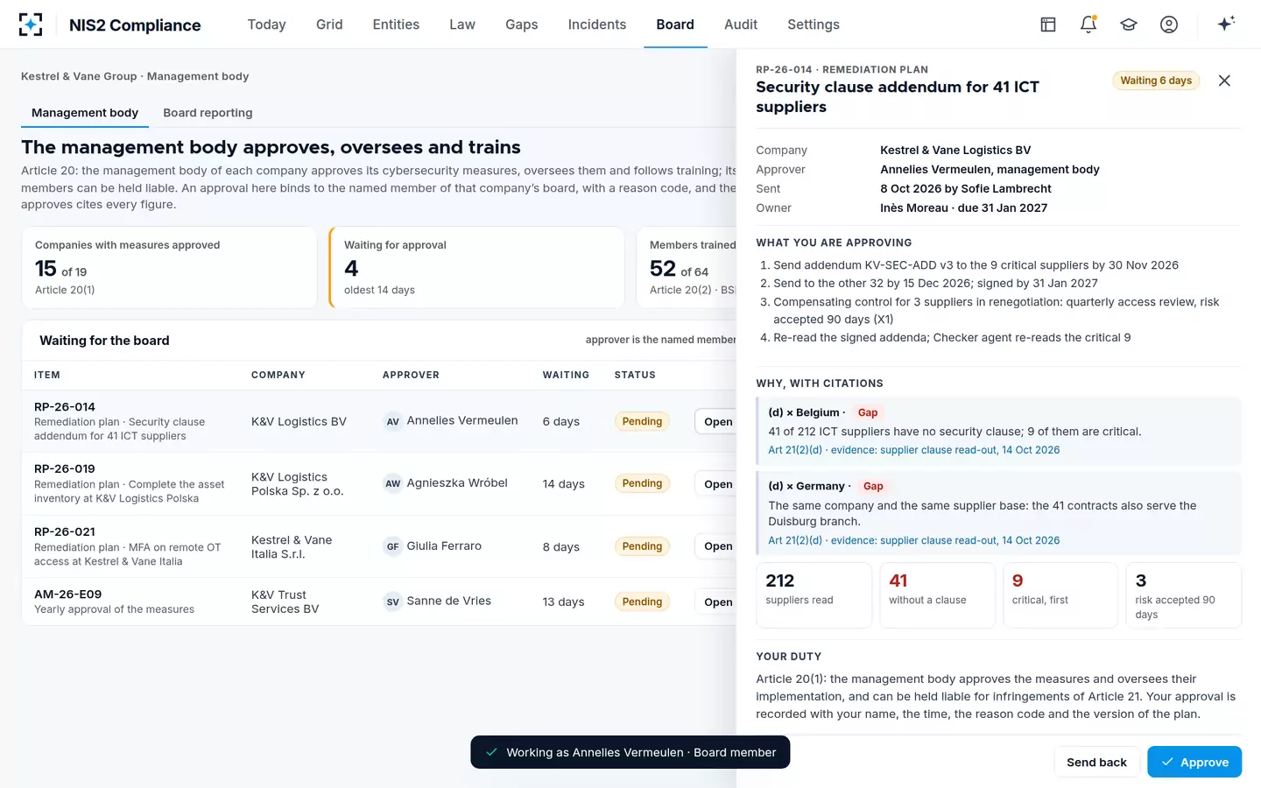Go to Gaps page
Image resolution: width=1261 pixels, height=788 pixels.
pyautogui.click(x=522, y=25)
